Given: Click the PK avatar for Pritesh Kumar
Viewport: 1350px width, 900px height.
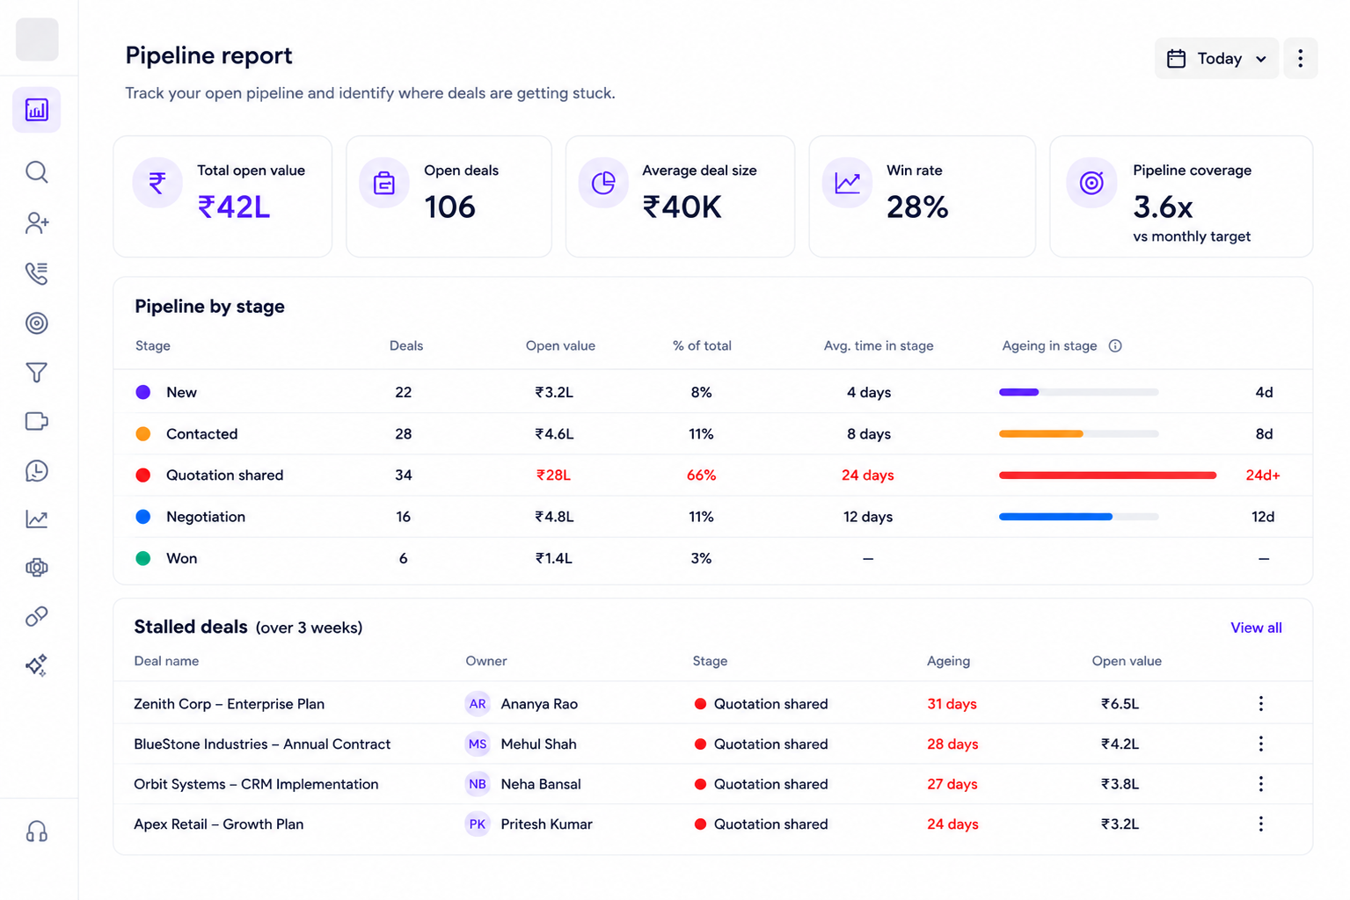Looking at the screenshot, I should pos(478,824).
